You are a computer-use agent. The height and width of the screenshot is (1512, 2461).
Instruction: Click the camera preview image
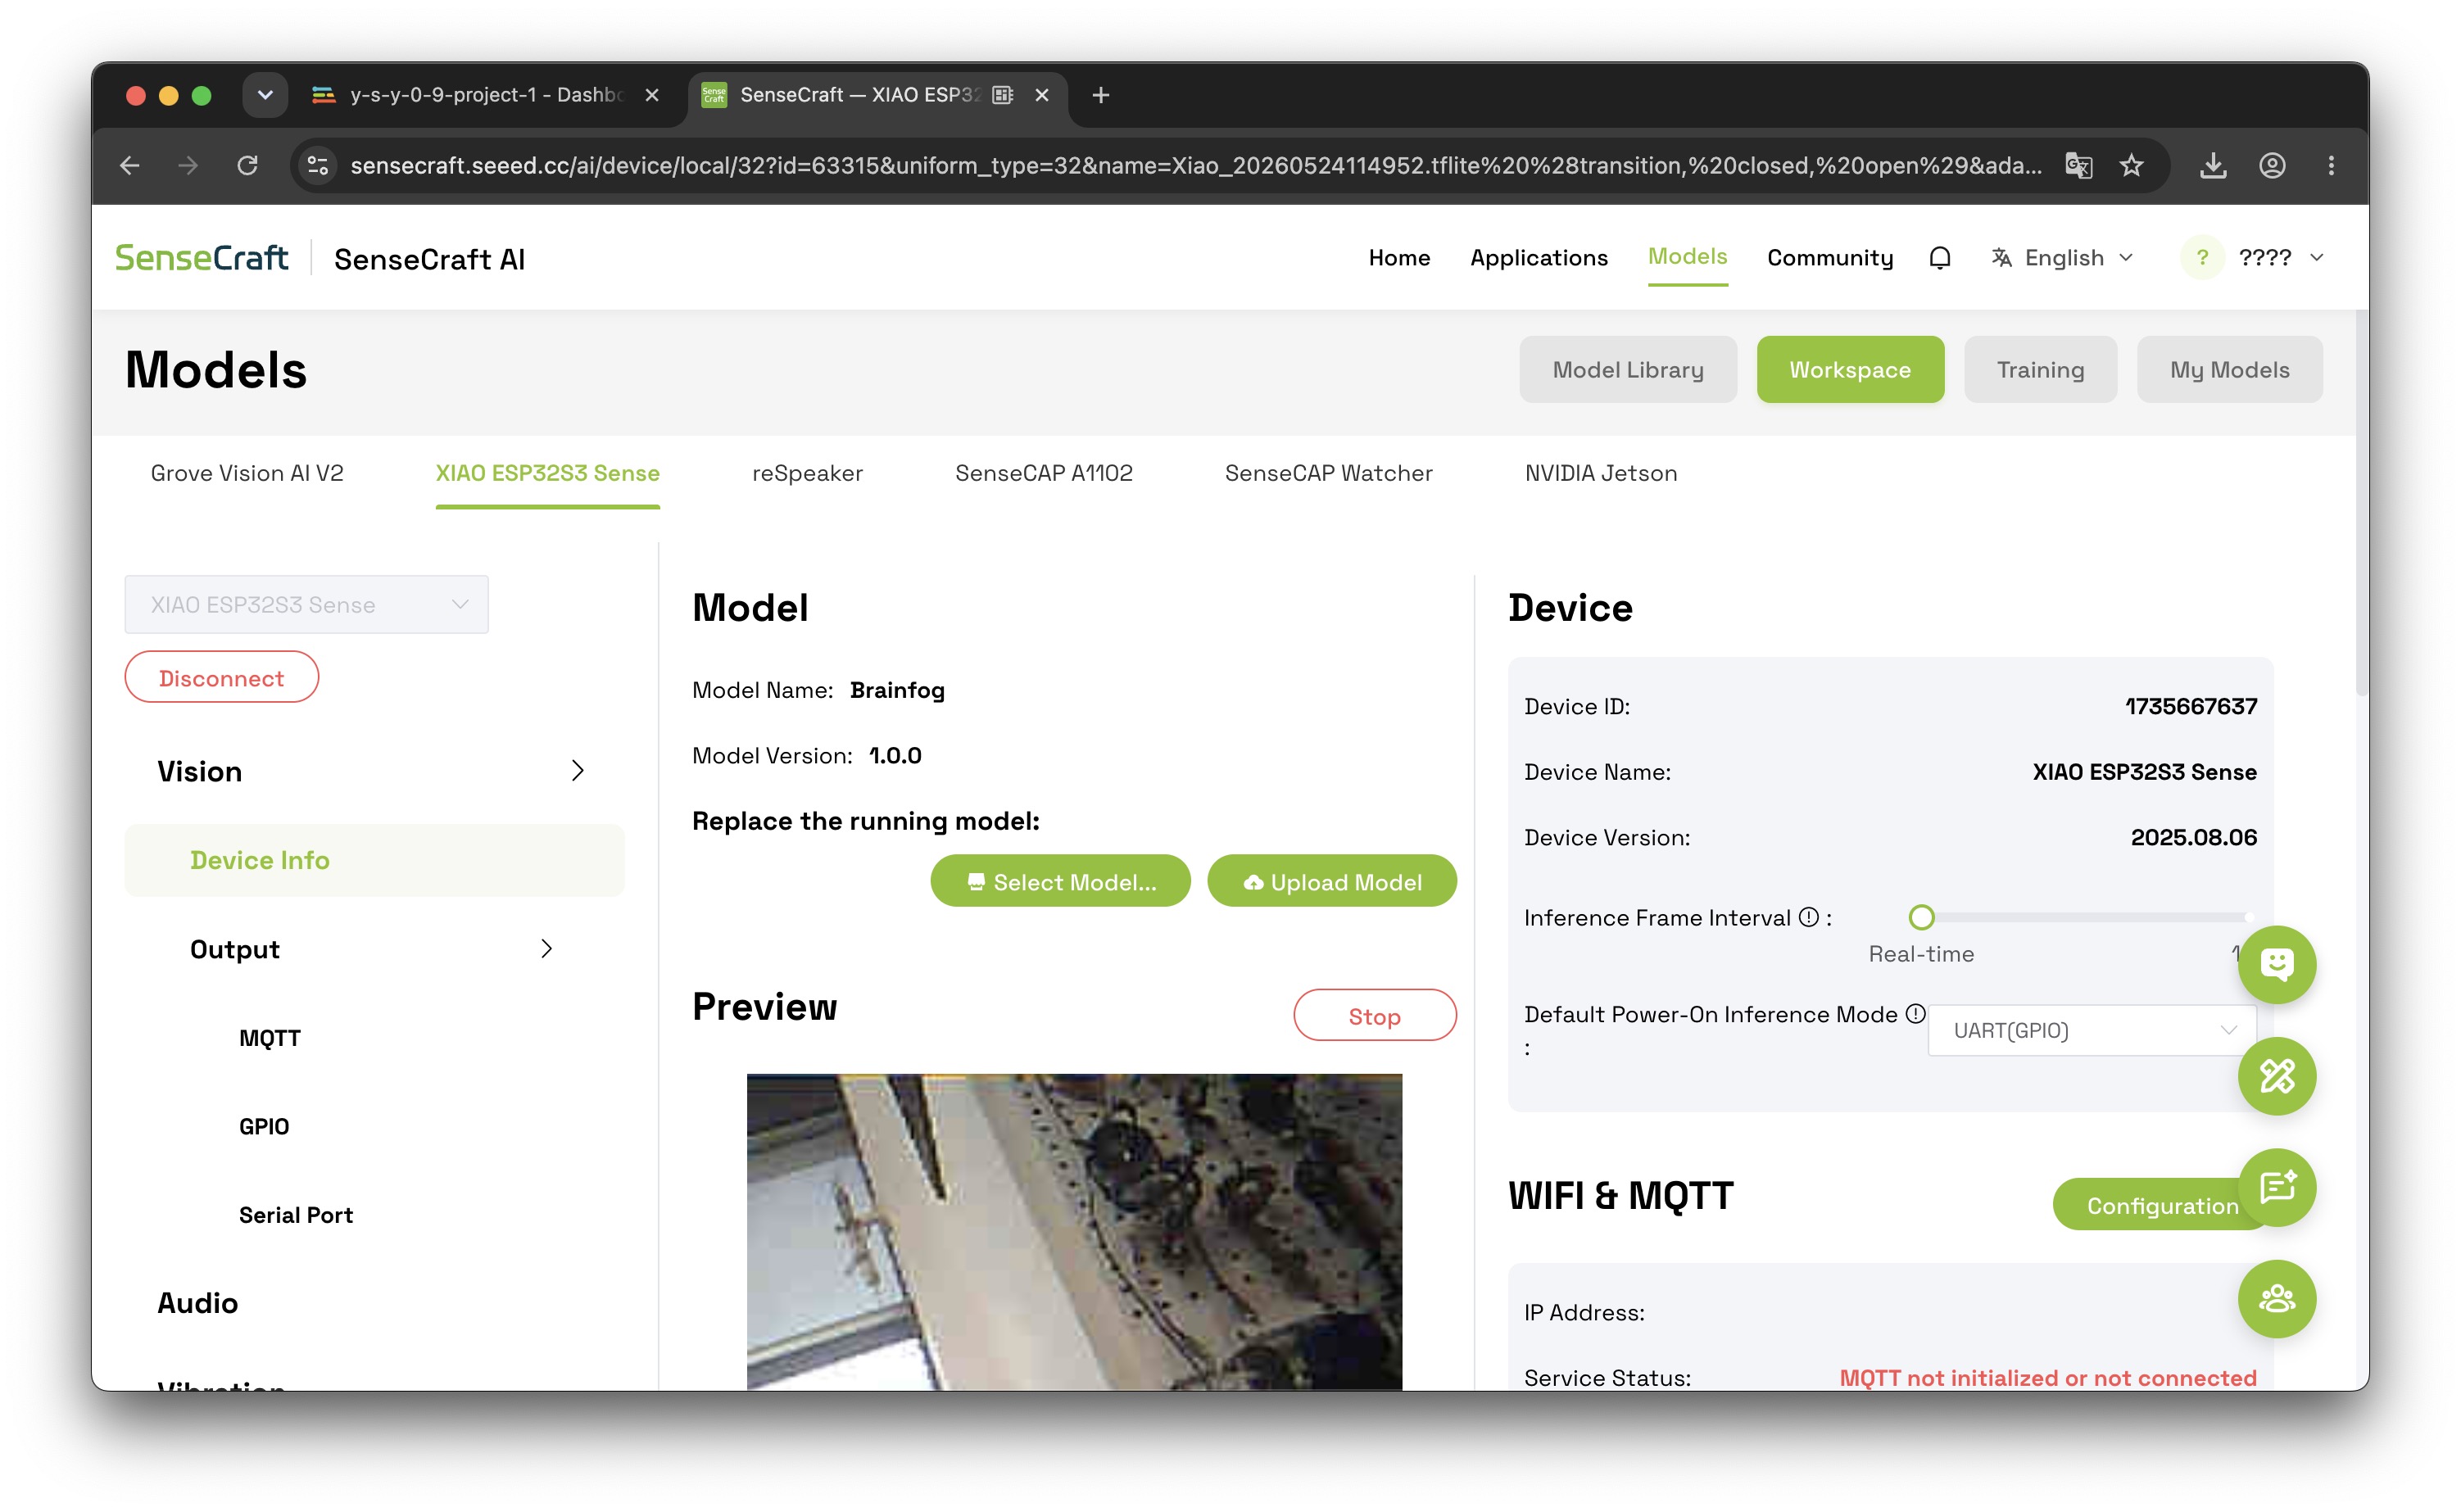click(1074, 1231)
